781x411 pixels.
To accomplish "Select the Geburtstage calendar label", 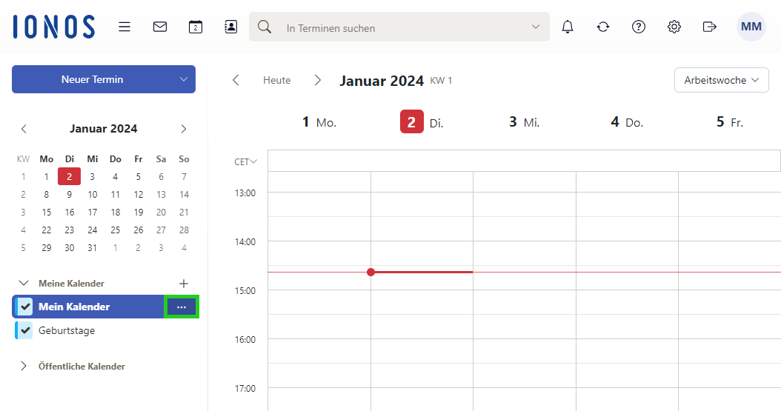I will pos(67,330).
